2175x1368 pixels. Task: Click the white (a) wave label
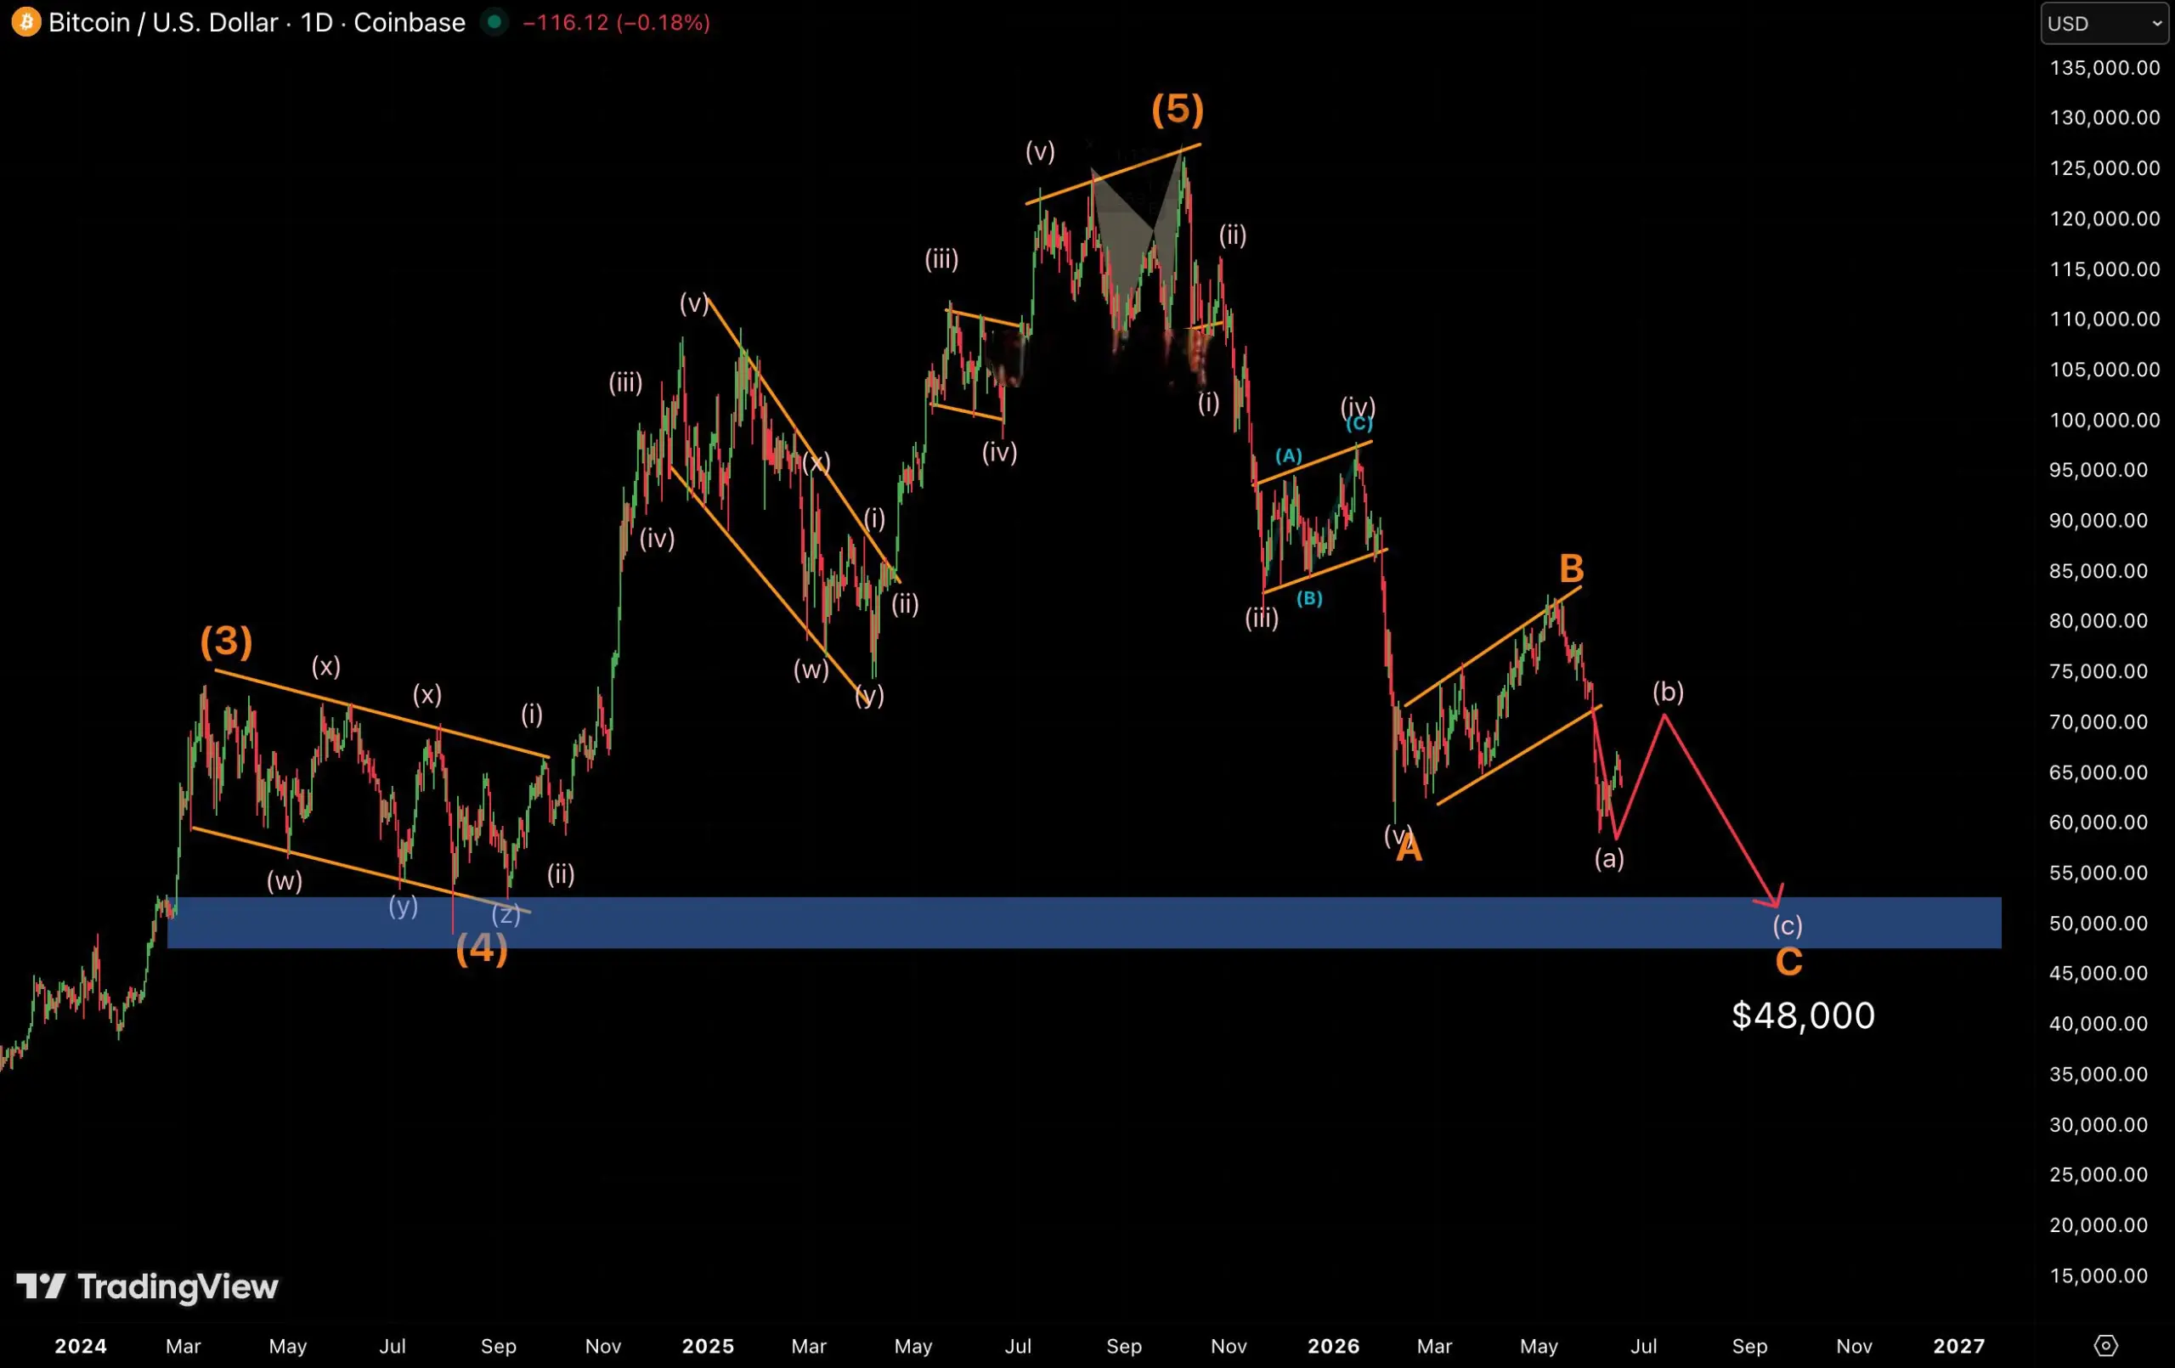[x=1609, y=857]
